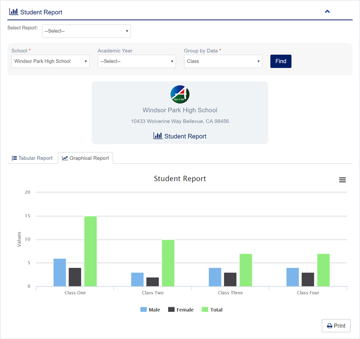Click the ALL IT BD school logo
The image size is (360, 339).
[x=180, y=94]
